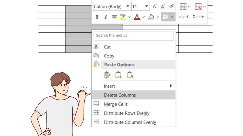Open the Calibri (Body) font dropdown
This screenshot has height=136, width=243.
pos(128,6)
